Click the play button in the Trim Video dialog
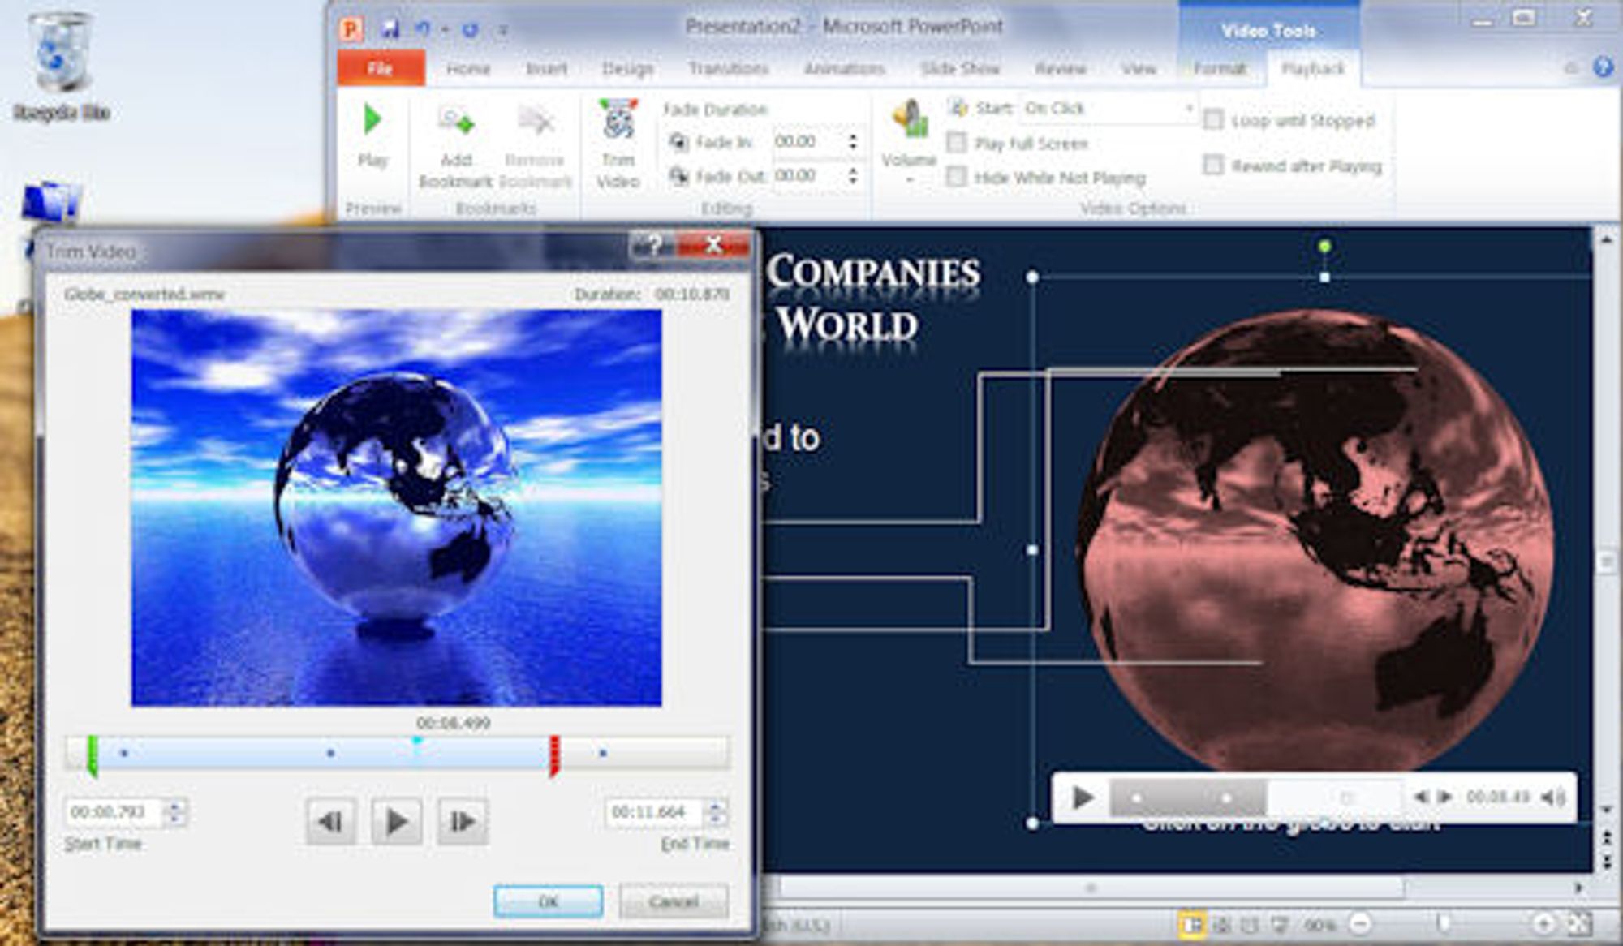The width and height of the screenshot is (1623, 946). tap(396, 821)
